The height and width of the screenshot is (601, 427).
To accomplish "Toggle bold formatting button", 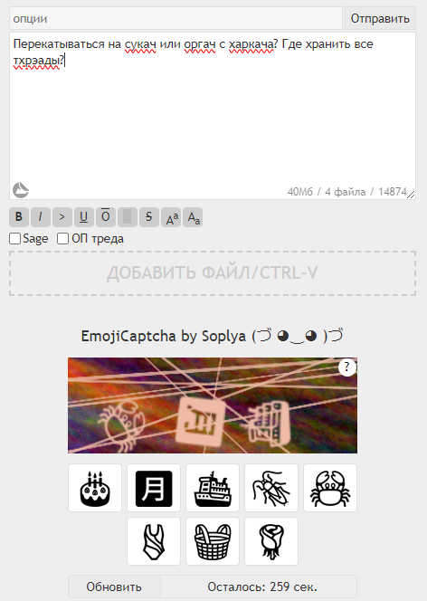I will (x=19, y=217).
